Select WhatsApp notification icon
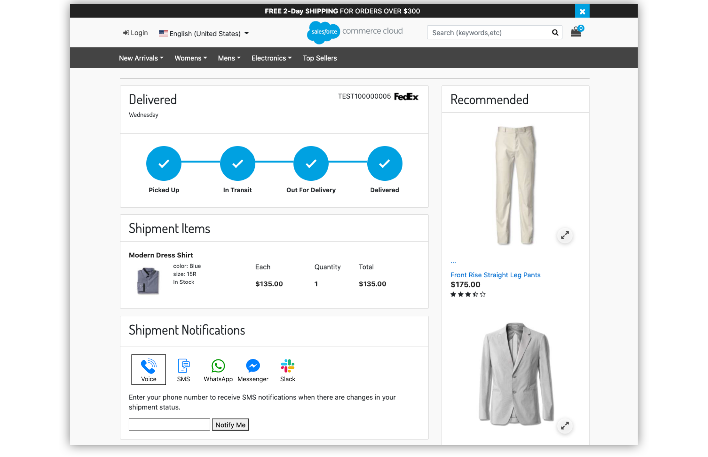The width and height of the screenshot is (708, 457). [218, 370]
